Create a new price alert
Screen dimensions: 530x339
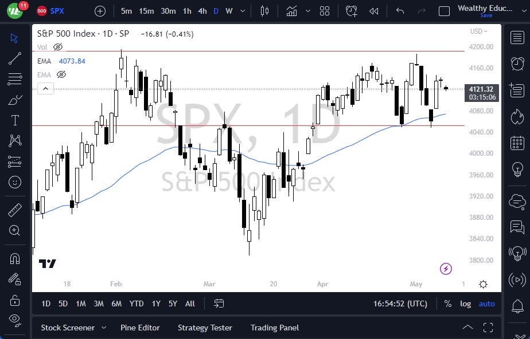pyautogui.click(x=352, y=11)
